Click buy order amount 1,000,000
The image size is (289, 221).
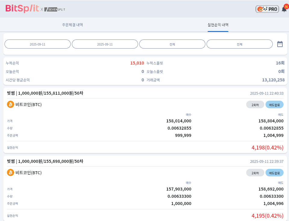181,204
